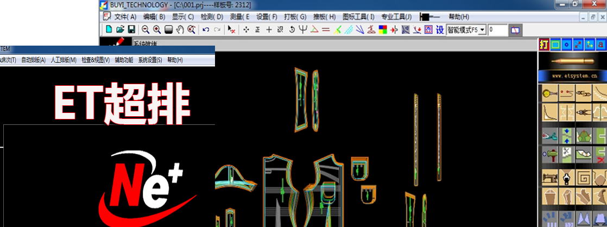Select the blue vertical arrows tool icon
Viewport: 607px width, 227px height.
coord(567,136)
